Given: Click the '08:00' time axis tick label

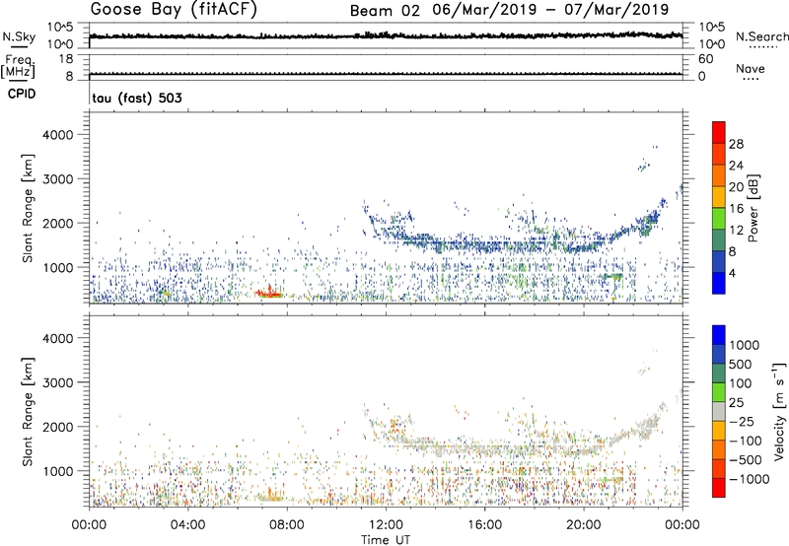Looking at the screenshot, I should [287, 525].
